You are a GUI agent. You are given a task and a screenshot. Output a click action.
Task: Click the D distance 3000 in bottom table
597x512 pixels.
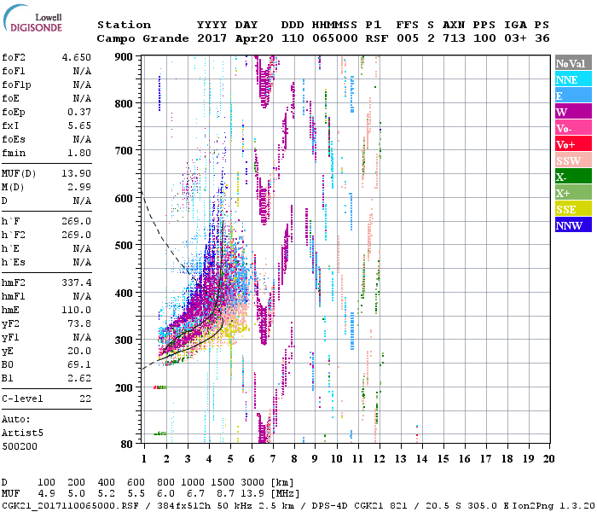[x=252, y=482]
